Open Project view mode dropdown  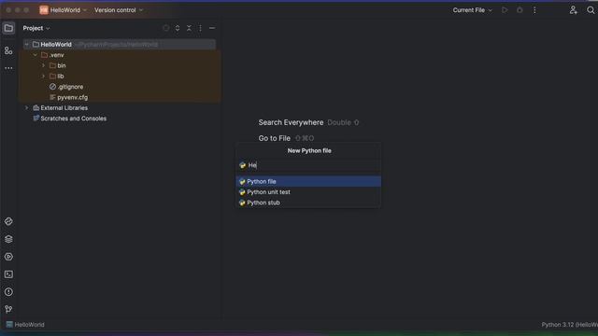click(36, 28)
